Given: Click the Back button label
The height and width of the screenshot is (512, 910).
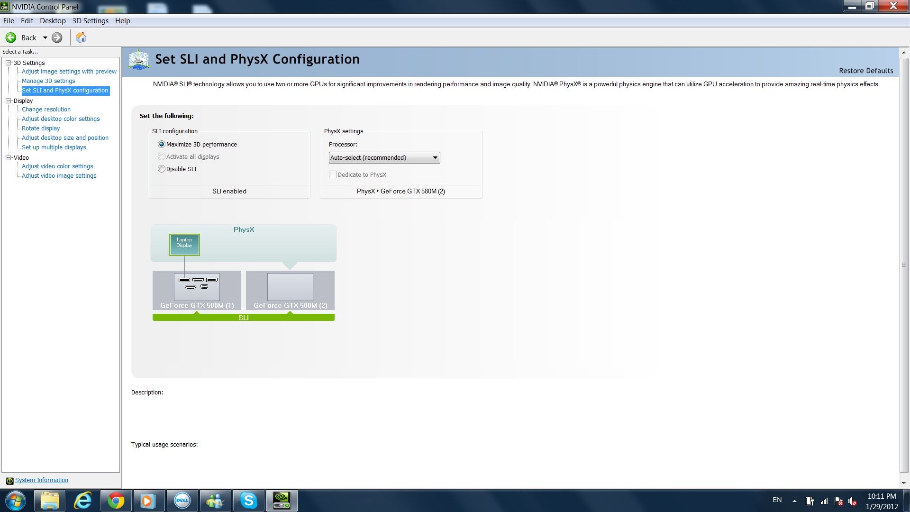Looking at the screenshot, I should point(29,38).
